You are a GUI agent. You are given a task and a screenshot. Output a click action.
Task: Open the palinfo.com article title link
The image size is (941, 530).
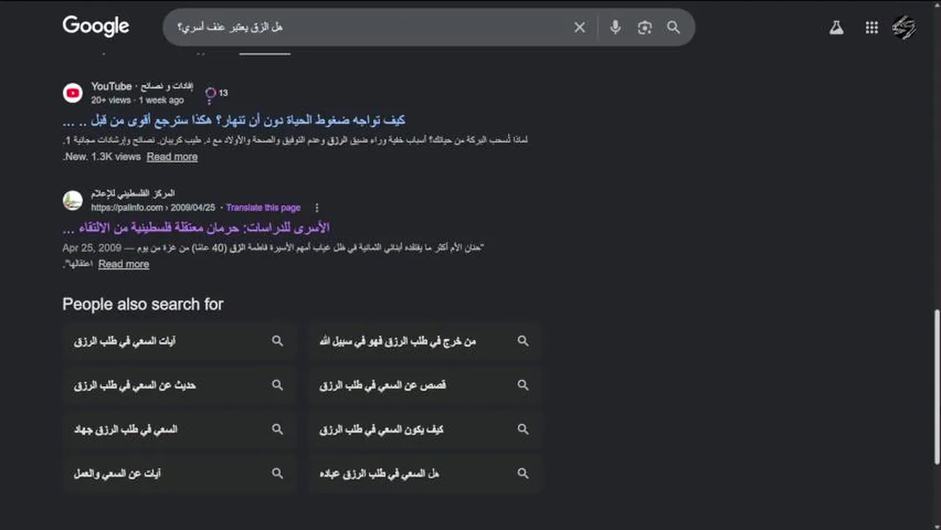(x=196, y=227)
